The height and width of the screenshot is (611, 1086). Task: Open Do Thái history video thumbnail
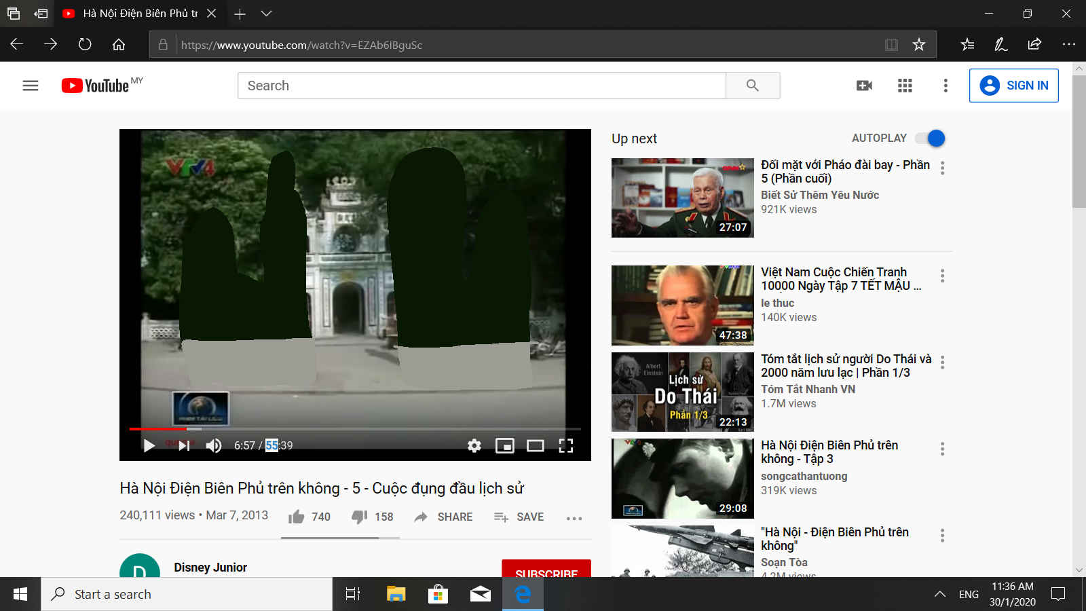pos(683,392)
